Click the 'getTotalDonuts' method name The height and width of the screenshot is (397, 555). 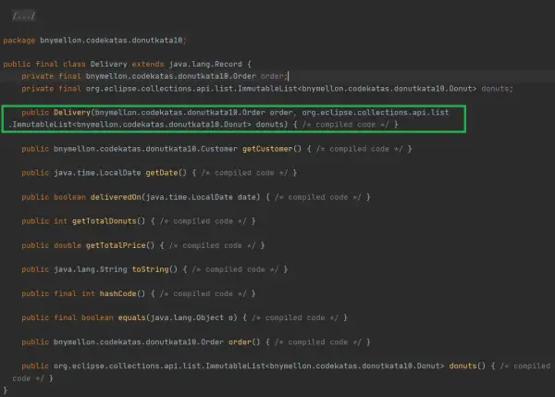tap(104, 221)
